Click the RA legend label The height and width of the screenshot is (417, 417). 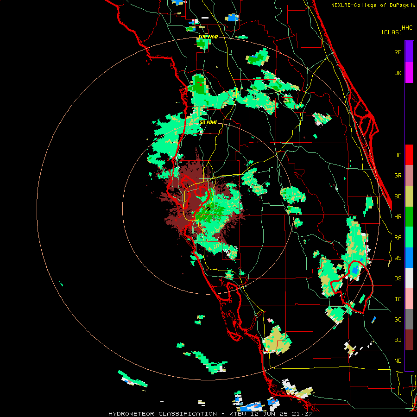point(398,238)
